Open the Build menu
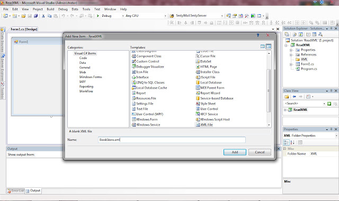This screenshot has height=201, width=339. point(50,9)
